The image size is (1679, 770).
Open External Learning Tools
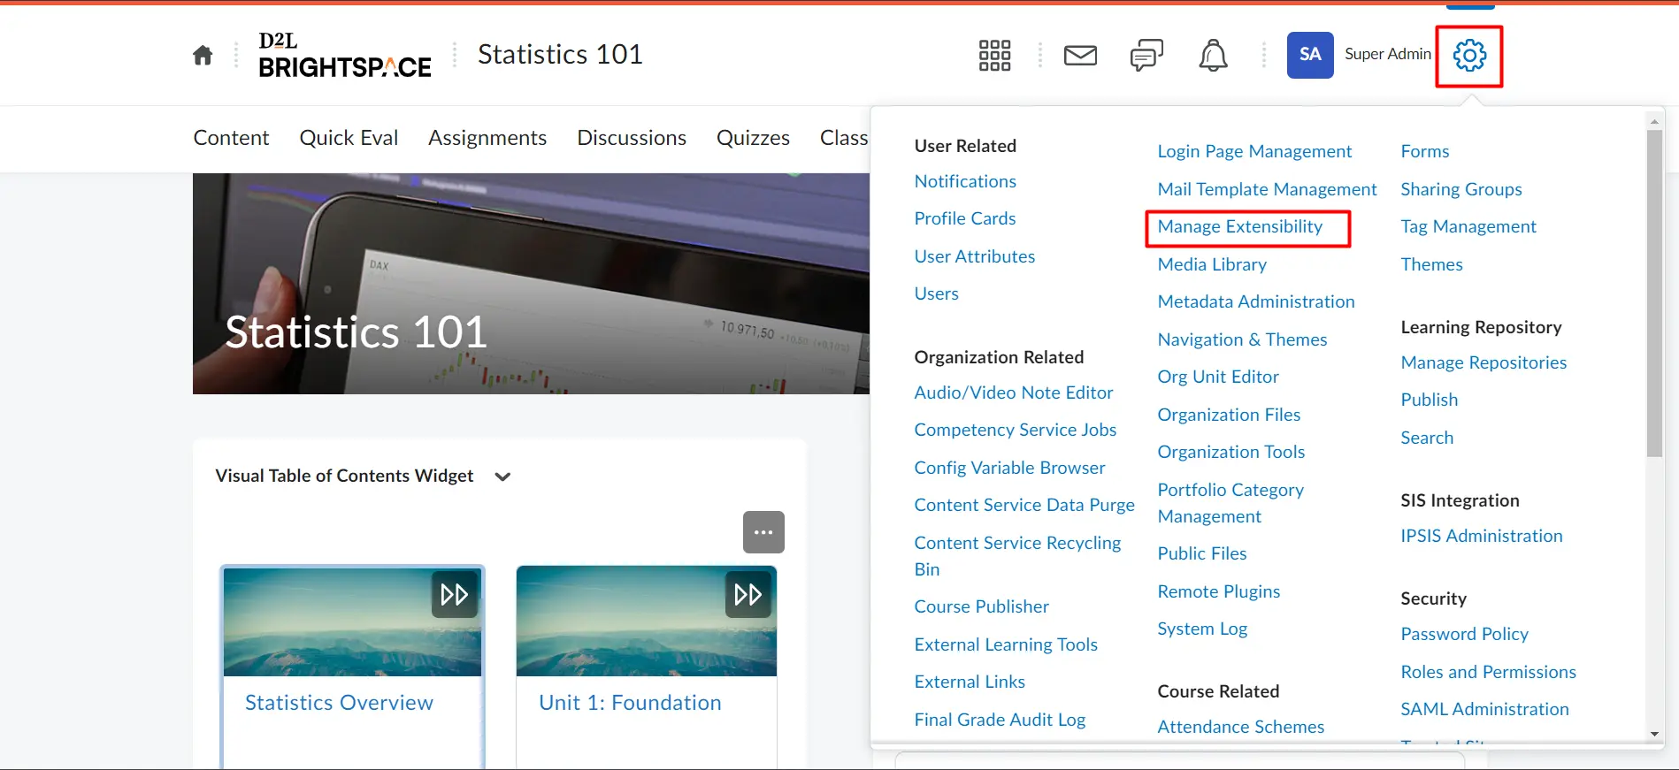(1006, 644)
